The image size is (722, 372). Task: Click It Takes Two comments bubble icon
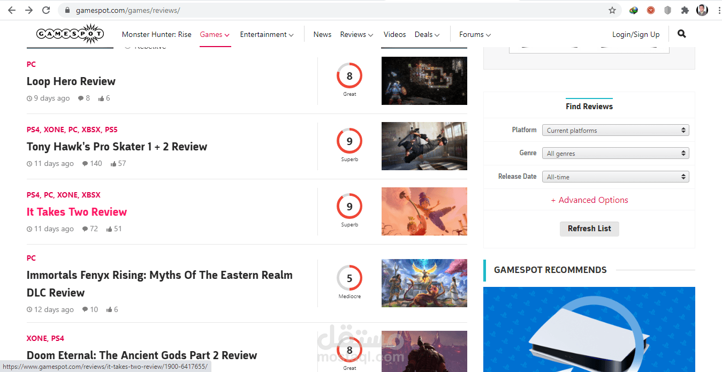[85, 229]
